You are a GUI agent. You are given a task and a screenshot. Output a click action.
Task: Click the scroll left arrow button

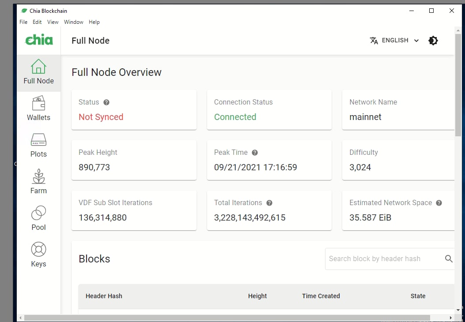point(20,318)
